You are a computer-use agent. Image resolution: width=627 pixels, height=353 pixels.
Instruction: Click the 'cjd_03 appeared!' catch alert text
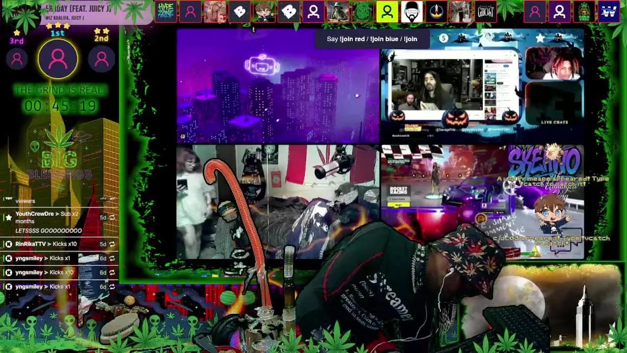(x=551, y=241)
